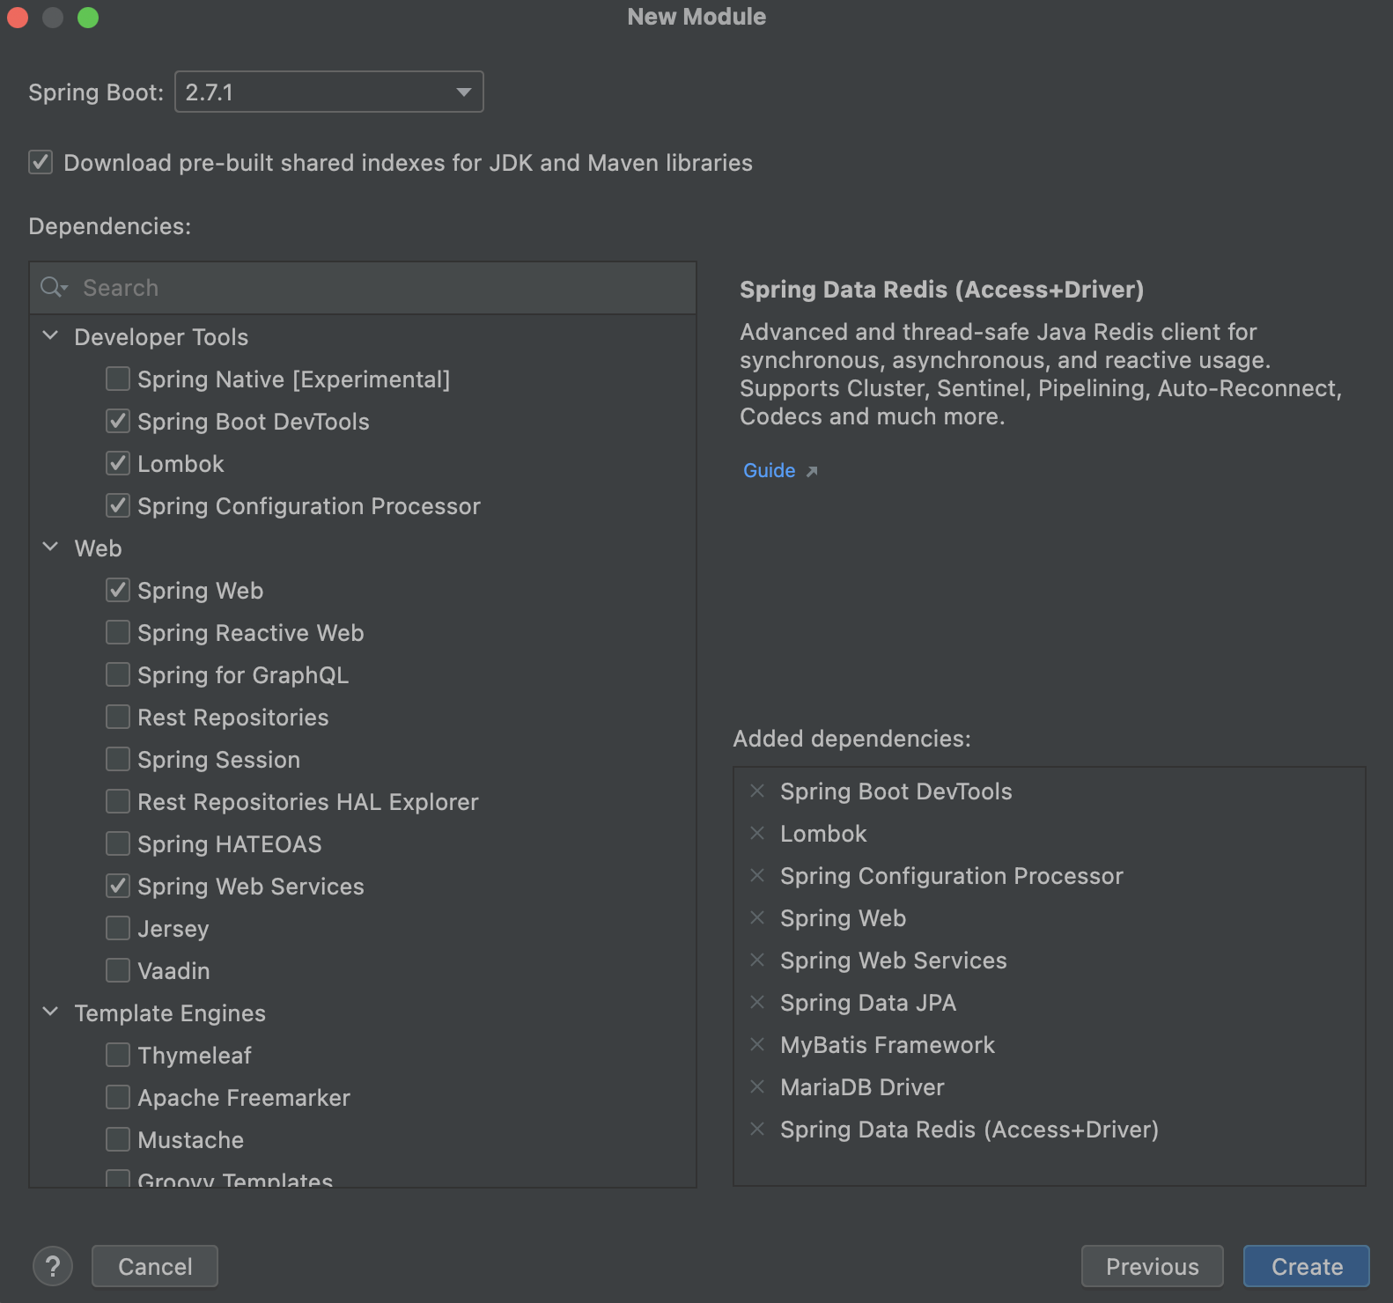
Task: Uncheck Spring Boot DevTools in the tree
Action: click(x=118, y=421)
